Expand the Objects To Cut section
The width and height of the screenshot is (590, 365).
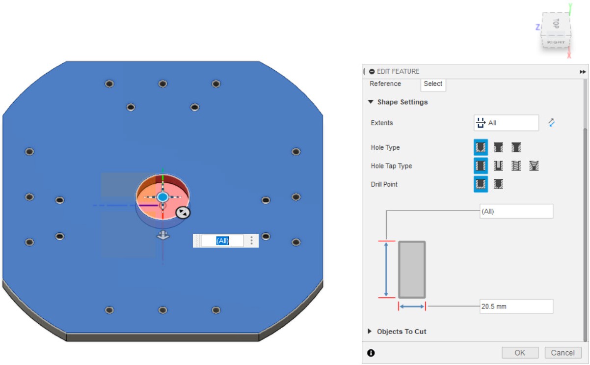(370, 332)
